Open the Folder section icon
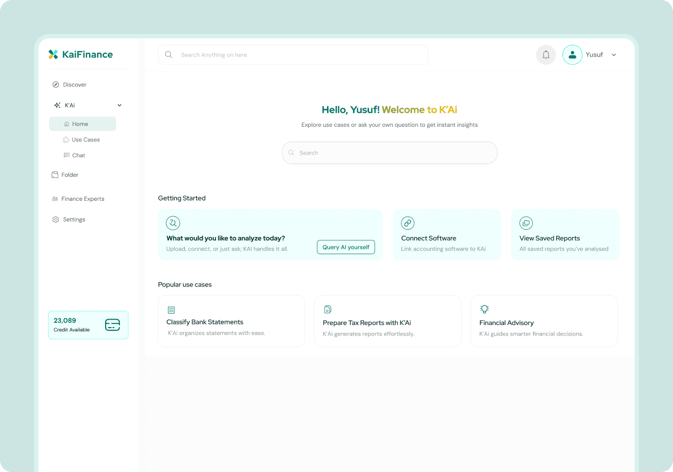Viewport: 673px width, 472px height. point(55,174)
